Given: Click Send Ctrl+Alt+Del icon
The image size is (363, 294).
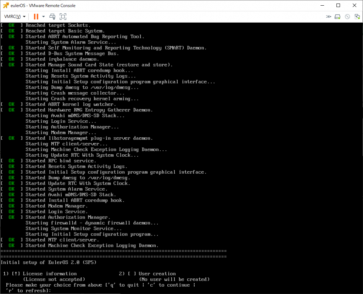Looking at the screenshot, I should tap(52, 17).
